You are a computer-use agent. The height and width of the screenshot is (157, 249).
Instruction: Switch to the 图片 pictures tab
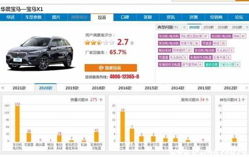tap(56, 17)
